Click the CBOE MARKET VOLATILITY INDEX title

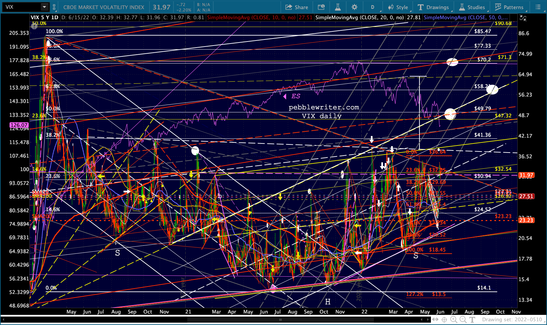104,7
